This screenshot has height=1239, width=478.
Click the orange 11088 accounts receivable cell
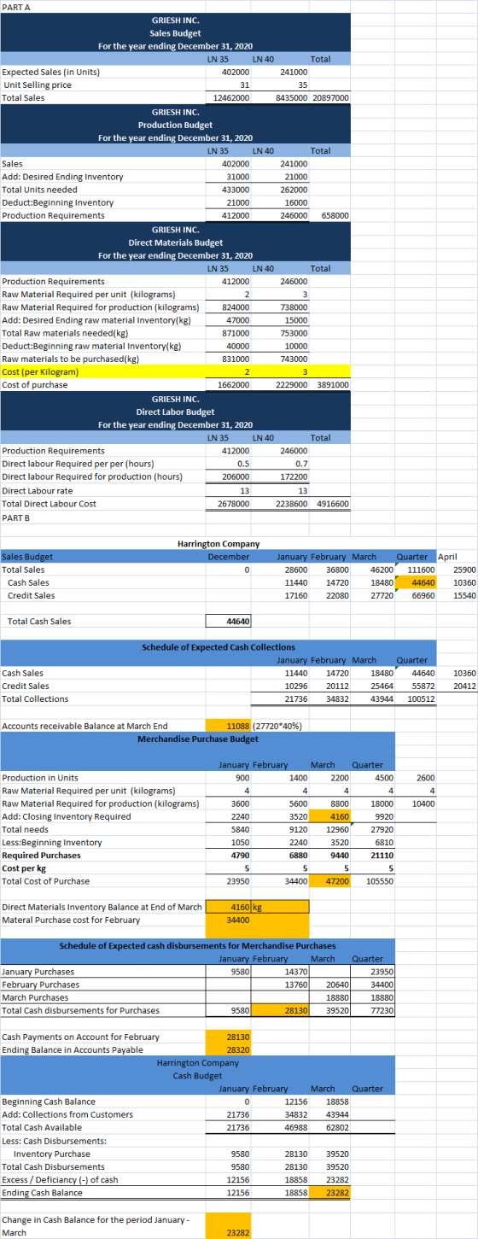pos(230,726)
